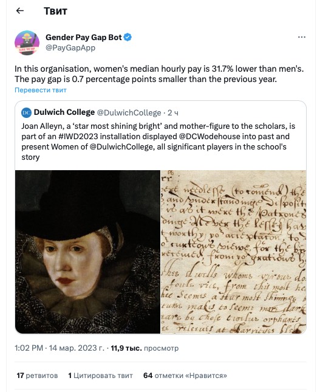317x392 pixels.
Task: Open the handwritten manuscript image
Action: pos(234,252)
